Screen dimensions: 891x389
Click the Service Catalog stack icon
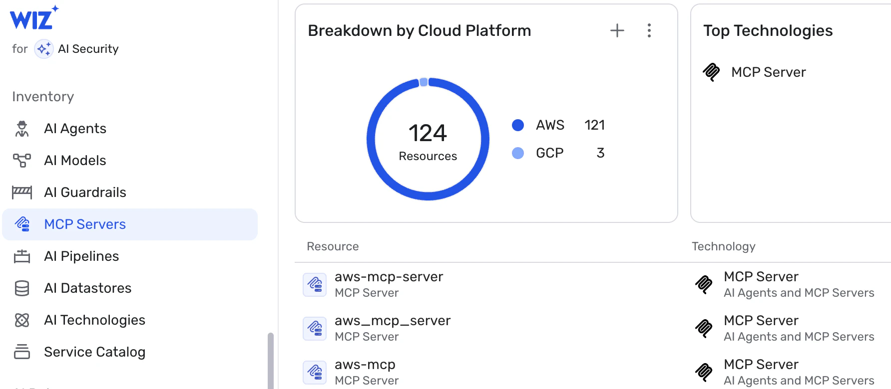22,352
